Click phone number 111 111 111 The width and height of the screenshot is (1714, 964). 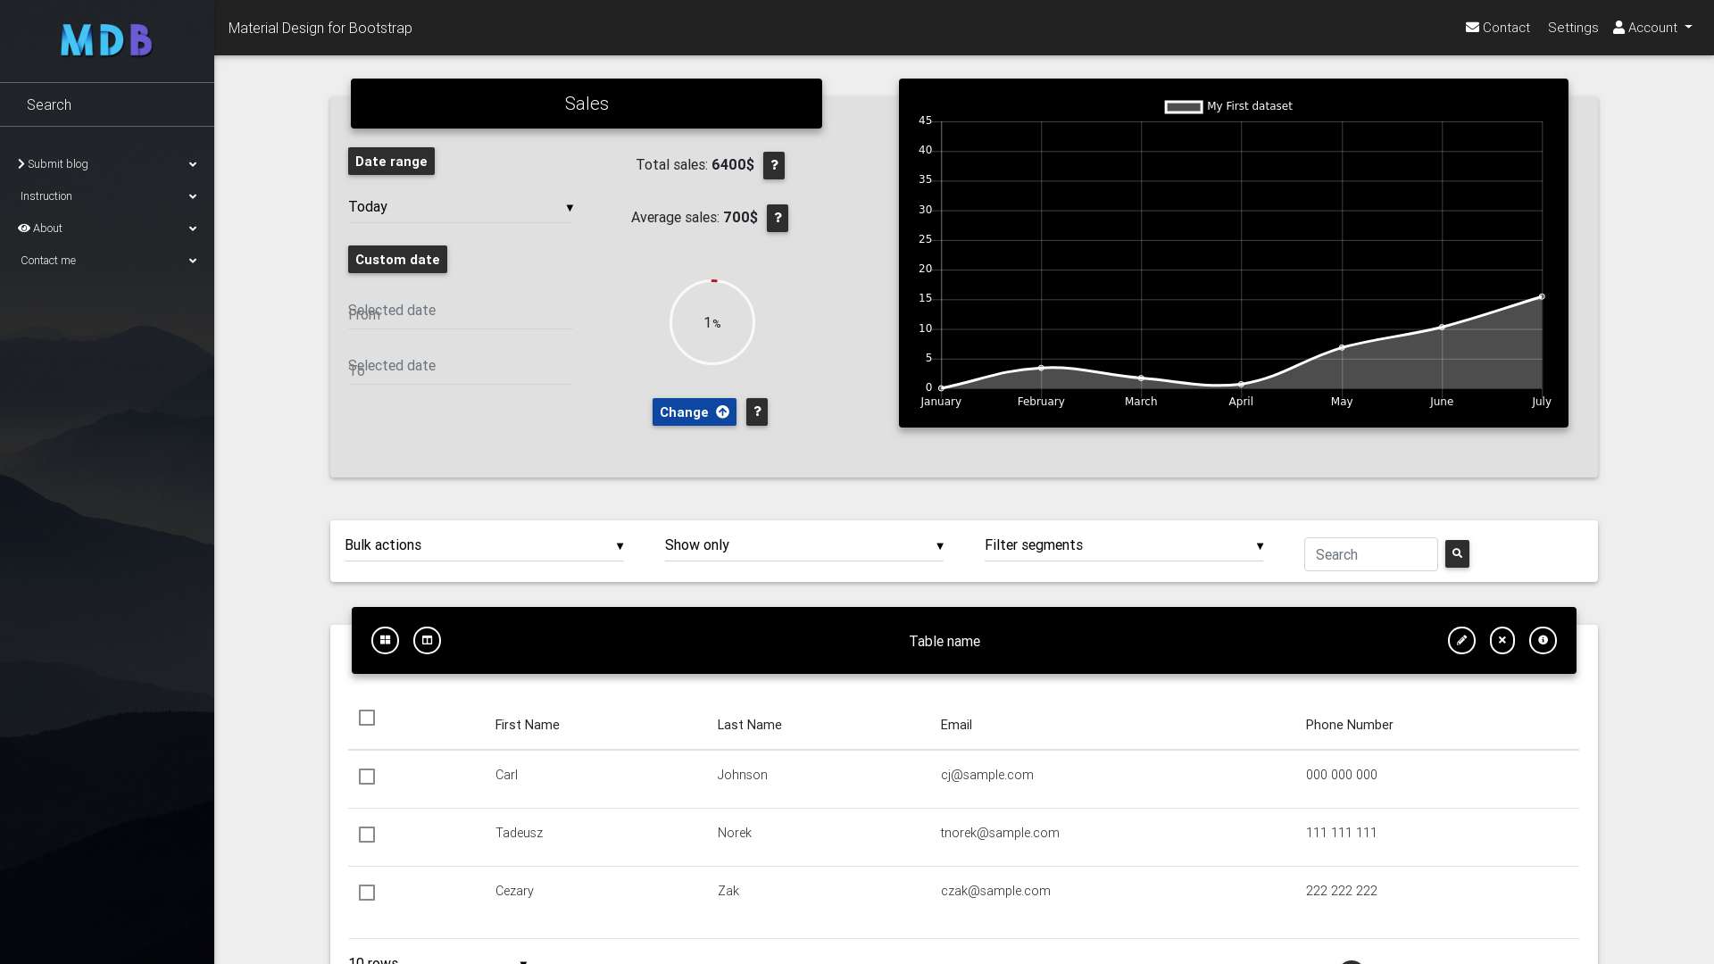[x=1341, y=833]
